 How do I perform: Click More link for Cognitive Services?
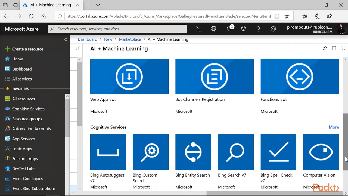coord(334,127)
